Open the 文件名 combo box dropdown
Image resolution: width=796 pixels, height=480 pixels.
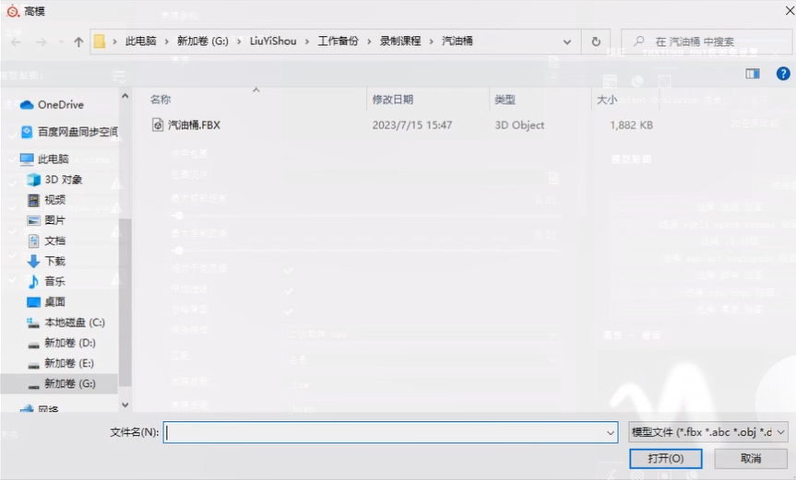click(x=611, y=432)
